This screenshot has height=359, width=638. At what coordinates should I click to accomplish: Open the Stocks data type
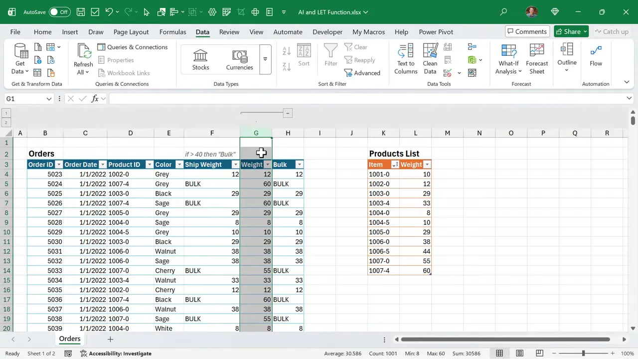(200, 59)
